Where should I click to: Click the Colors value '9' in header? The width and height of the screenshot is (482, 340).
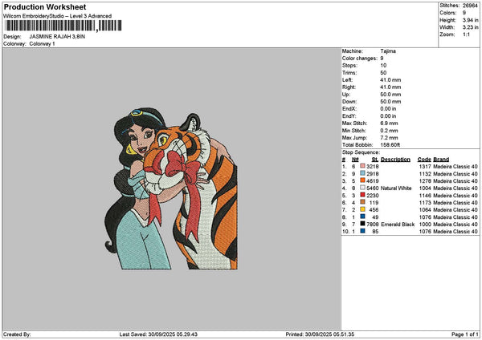point(464,13)
